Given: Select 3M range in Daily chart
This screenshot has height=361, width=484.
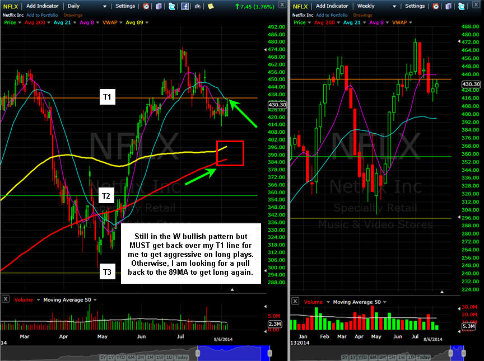Looking at the screenshot, I should (x=141, y=357).
